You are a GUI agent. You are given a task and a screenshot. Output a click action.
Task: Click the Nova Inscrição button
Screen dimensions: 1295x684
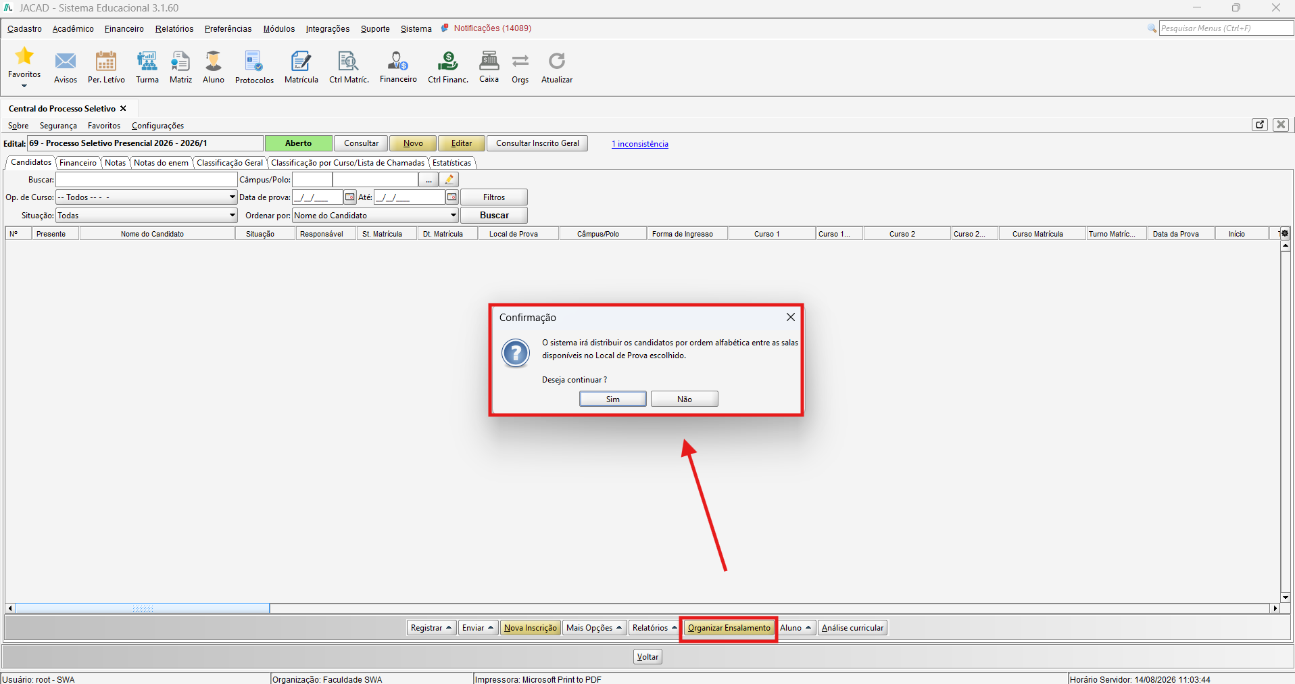point(531,628)
